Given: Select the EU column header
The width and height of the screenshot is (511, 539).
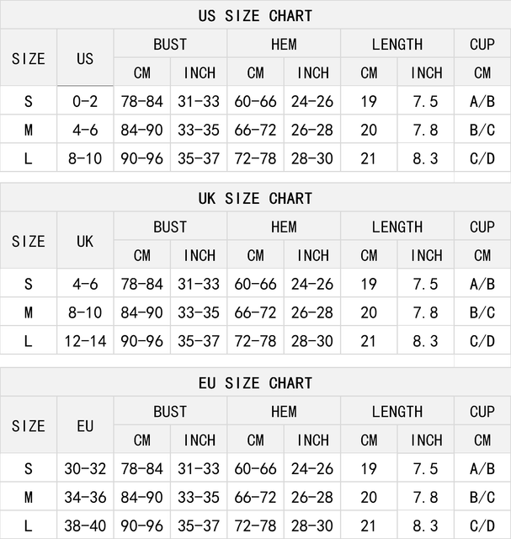Looking at the screenshot, I should click(x=85, y=426).
